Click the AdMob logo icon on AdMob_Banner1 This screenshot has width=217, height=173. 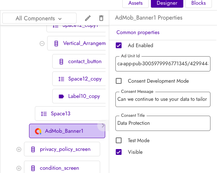click(38, 131)
